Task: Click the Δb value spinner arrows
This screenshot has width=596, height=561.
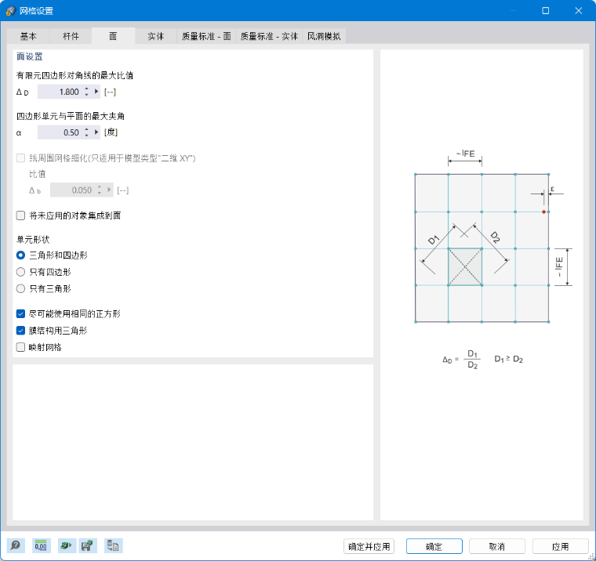Action: (100, 190)
